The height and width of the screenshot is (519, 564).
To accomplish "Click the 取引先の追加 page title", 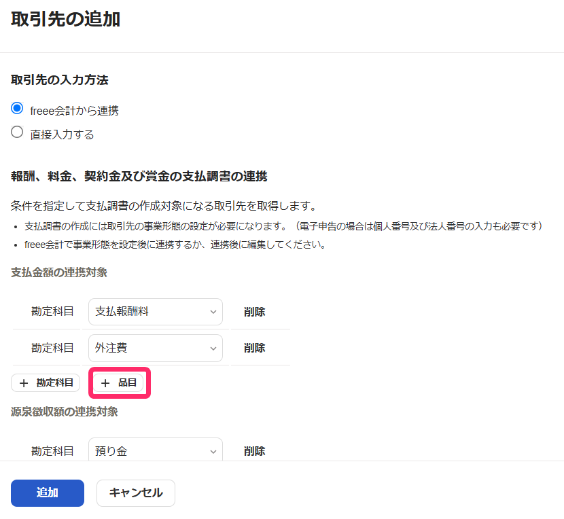I will tap(65, 19).
